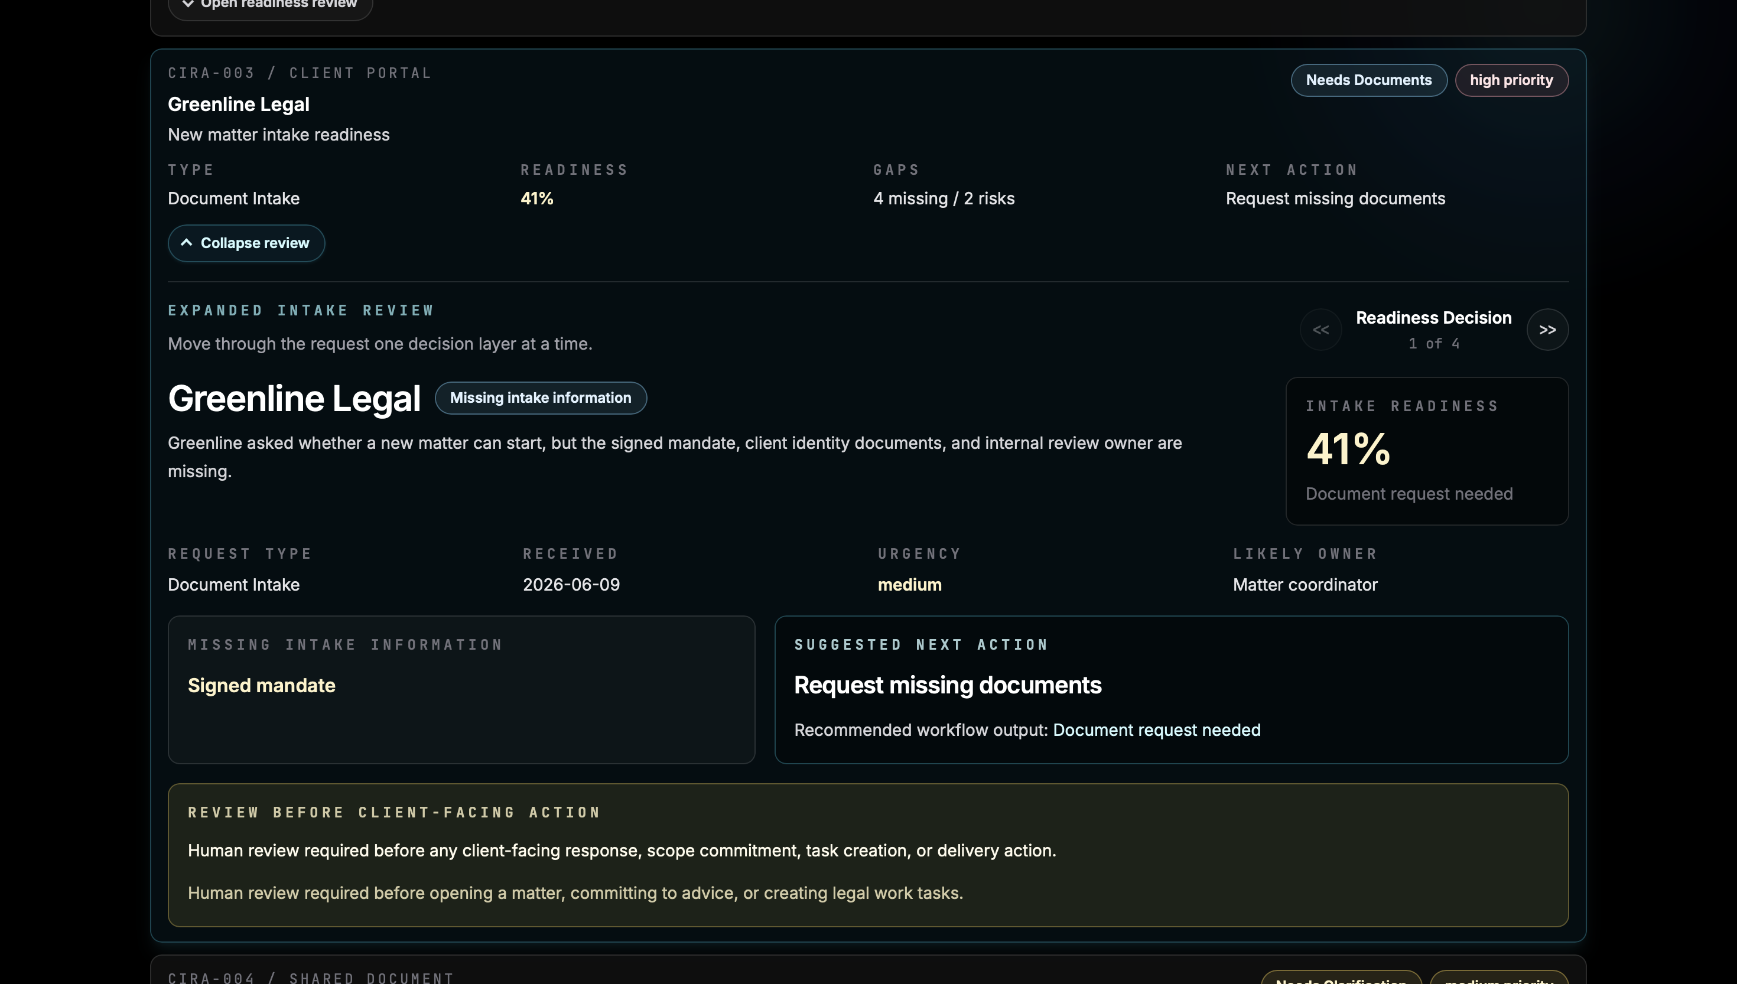Viewport: 1737px width, 984px height.
Task: Click the Expanded Intake Review heading
Action: pos(301,311)
